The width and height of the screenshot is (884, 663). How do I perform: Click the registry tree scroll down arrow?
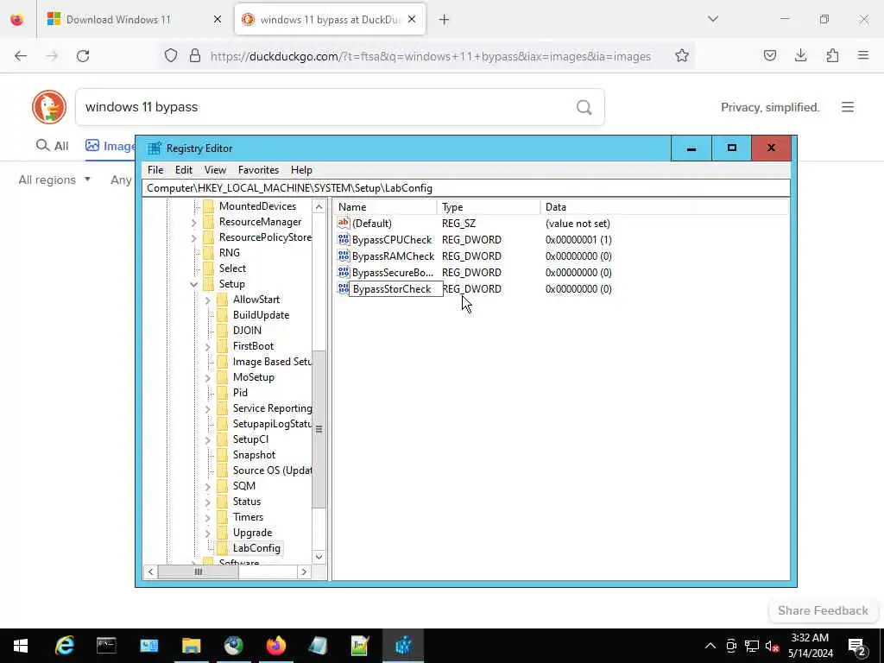[x=319, y=557]
